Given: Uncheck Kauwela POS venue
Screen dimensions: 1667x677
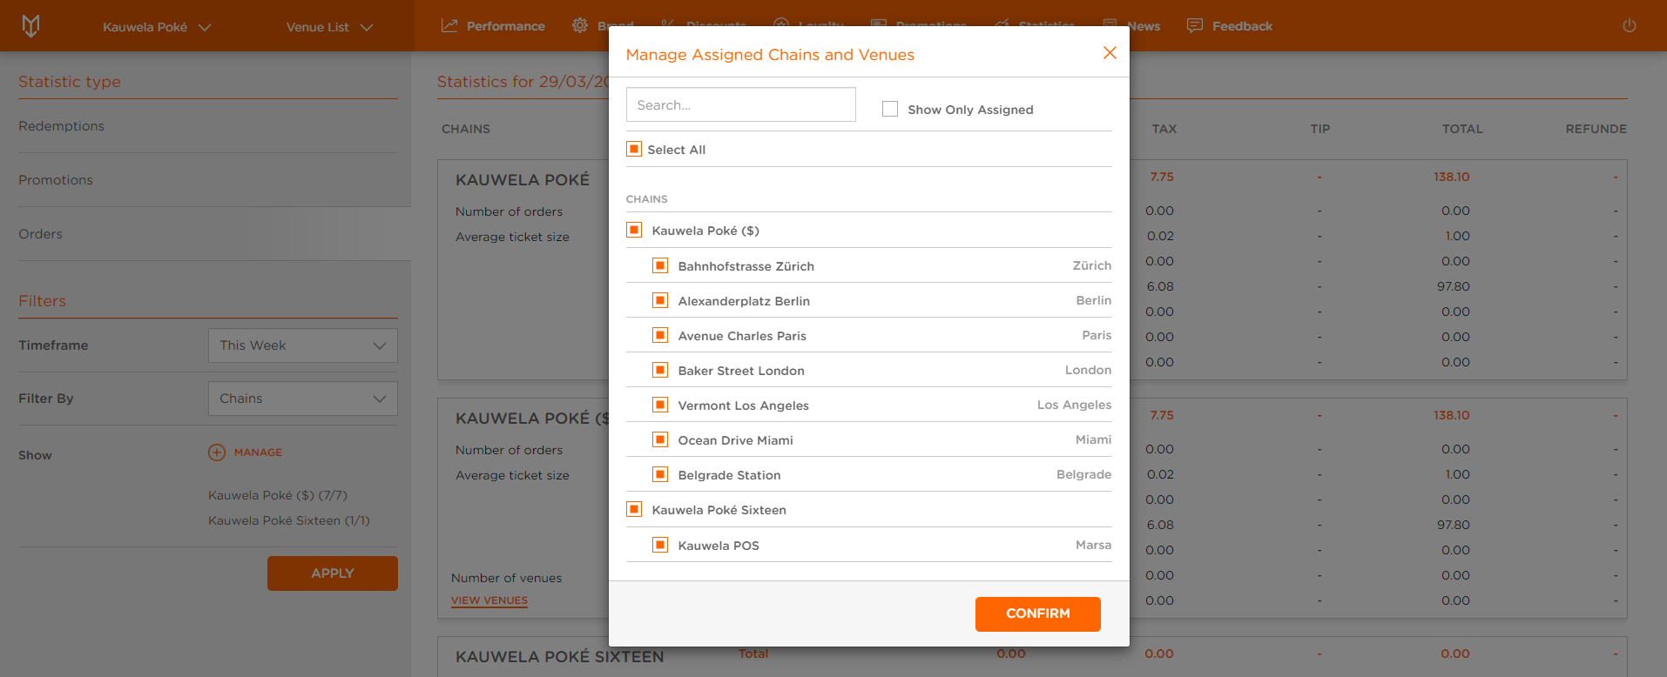Looking at the screenshot, I should click(x=660, y=545).
